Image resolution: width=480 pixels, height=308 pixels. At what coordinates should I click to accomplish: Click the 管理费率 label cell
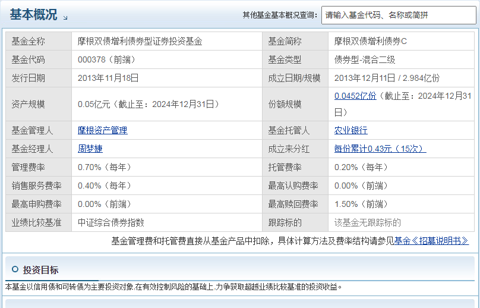coord(39,167)
